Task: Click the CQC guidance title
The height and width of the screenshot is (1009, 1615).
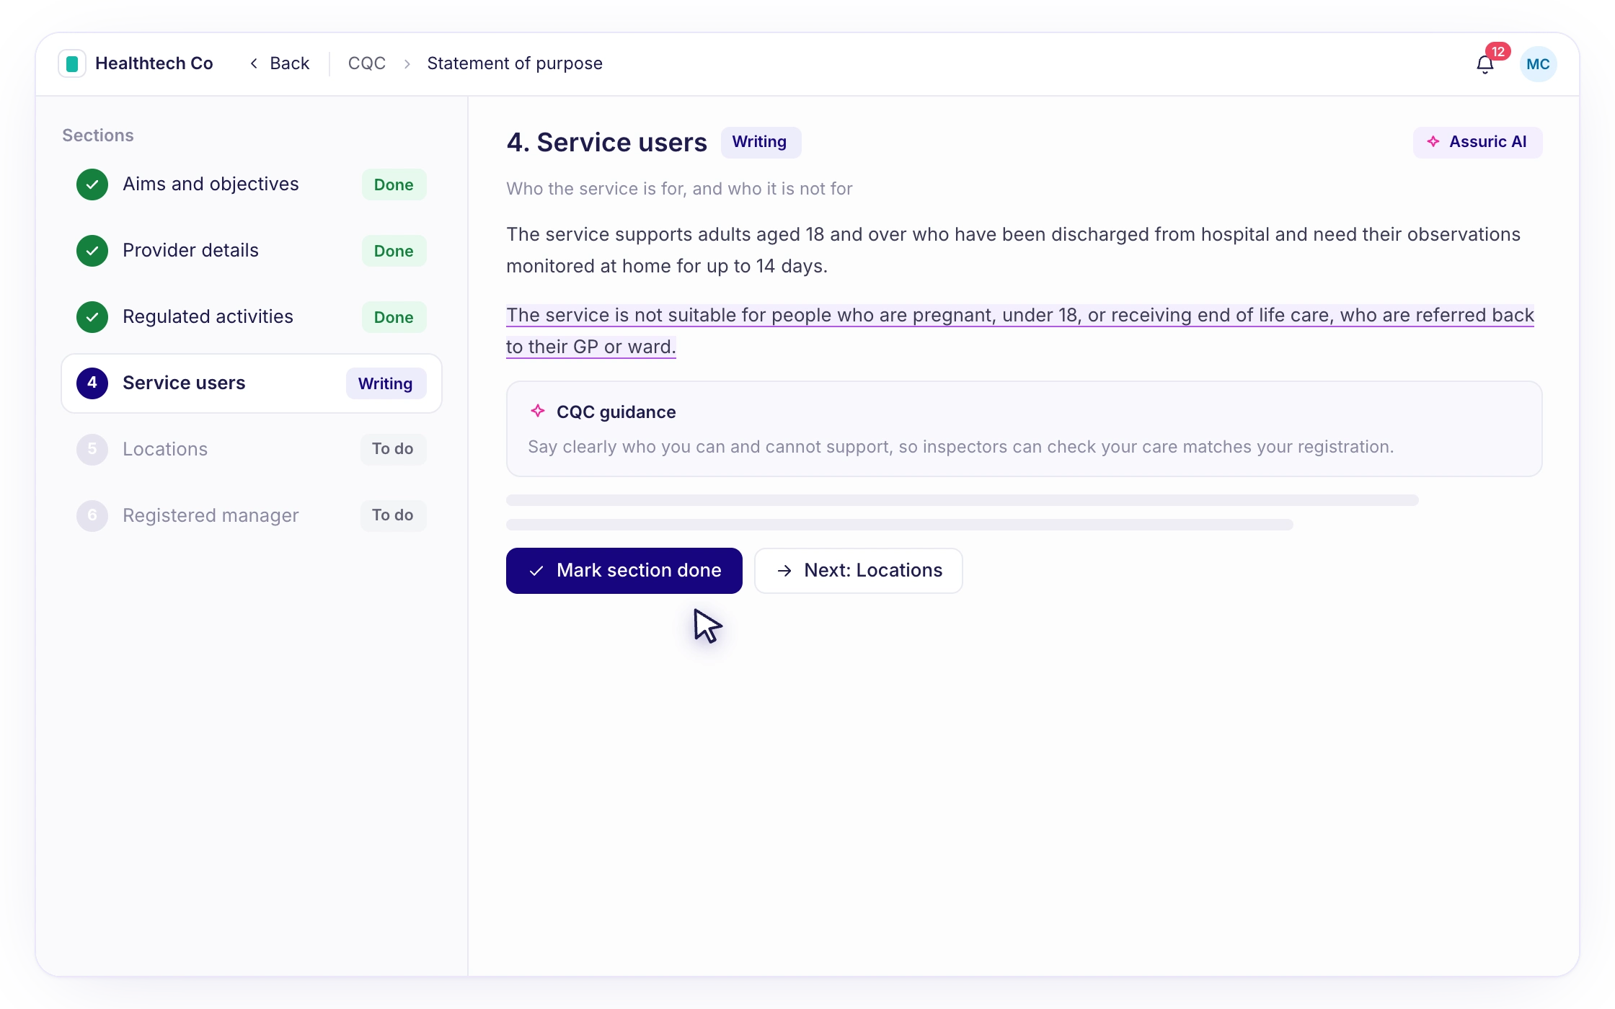Action: [x=616, y=412]
